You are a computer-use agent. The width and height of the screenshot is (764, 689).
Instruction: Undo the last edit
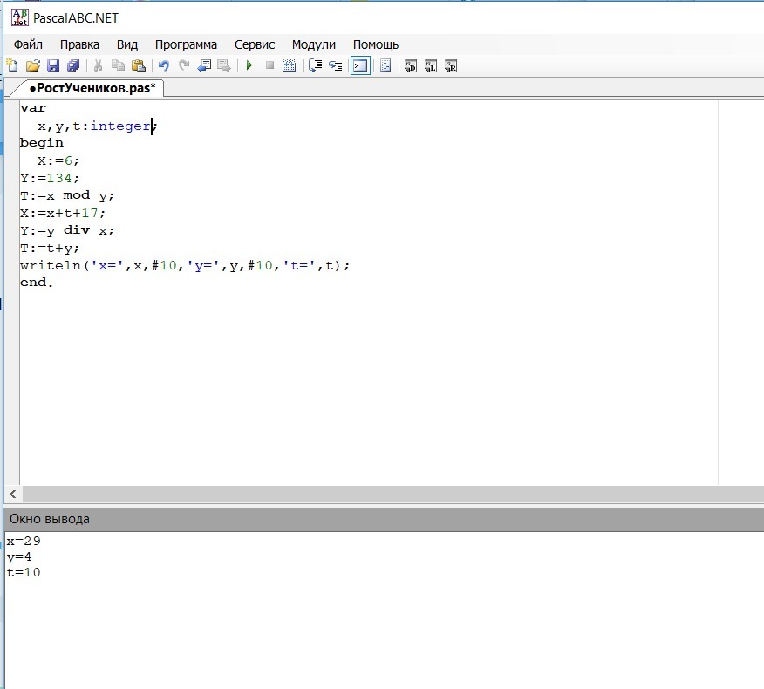[x=163, y=65]
